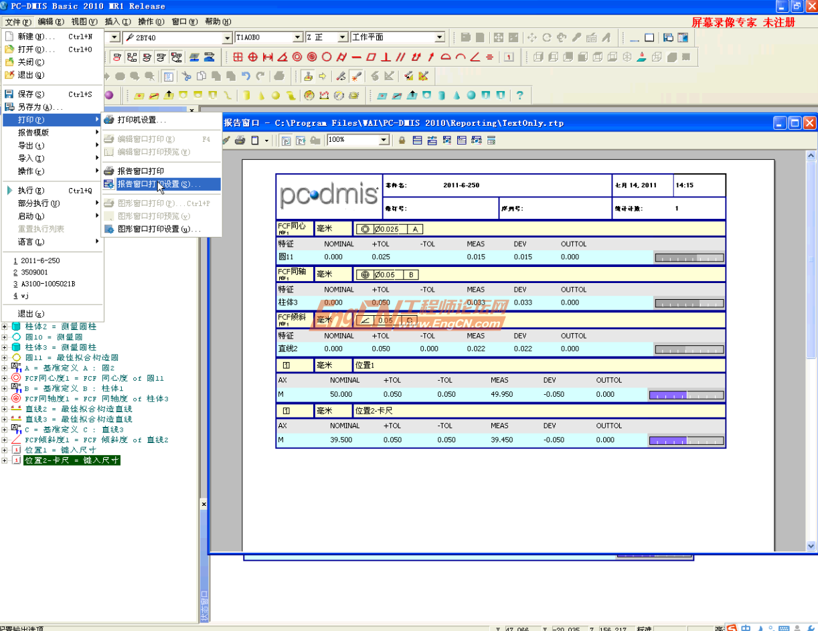Image resolution: width=818 pixels, height=631 pixels.
Task: Open recent file A3100-1005021B
Action: coord(52,284)
